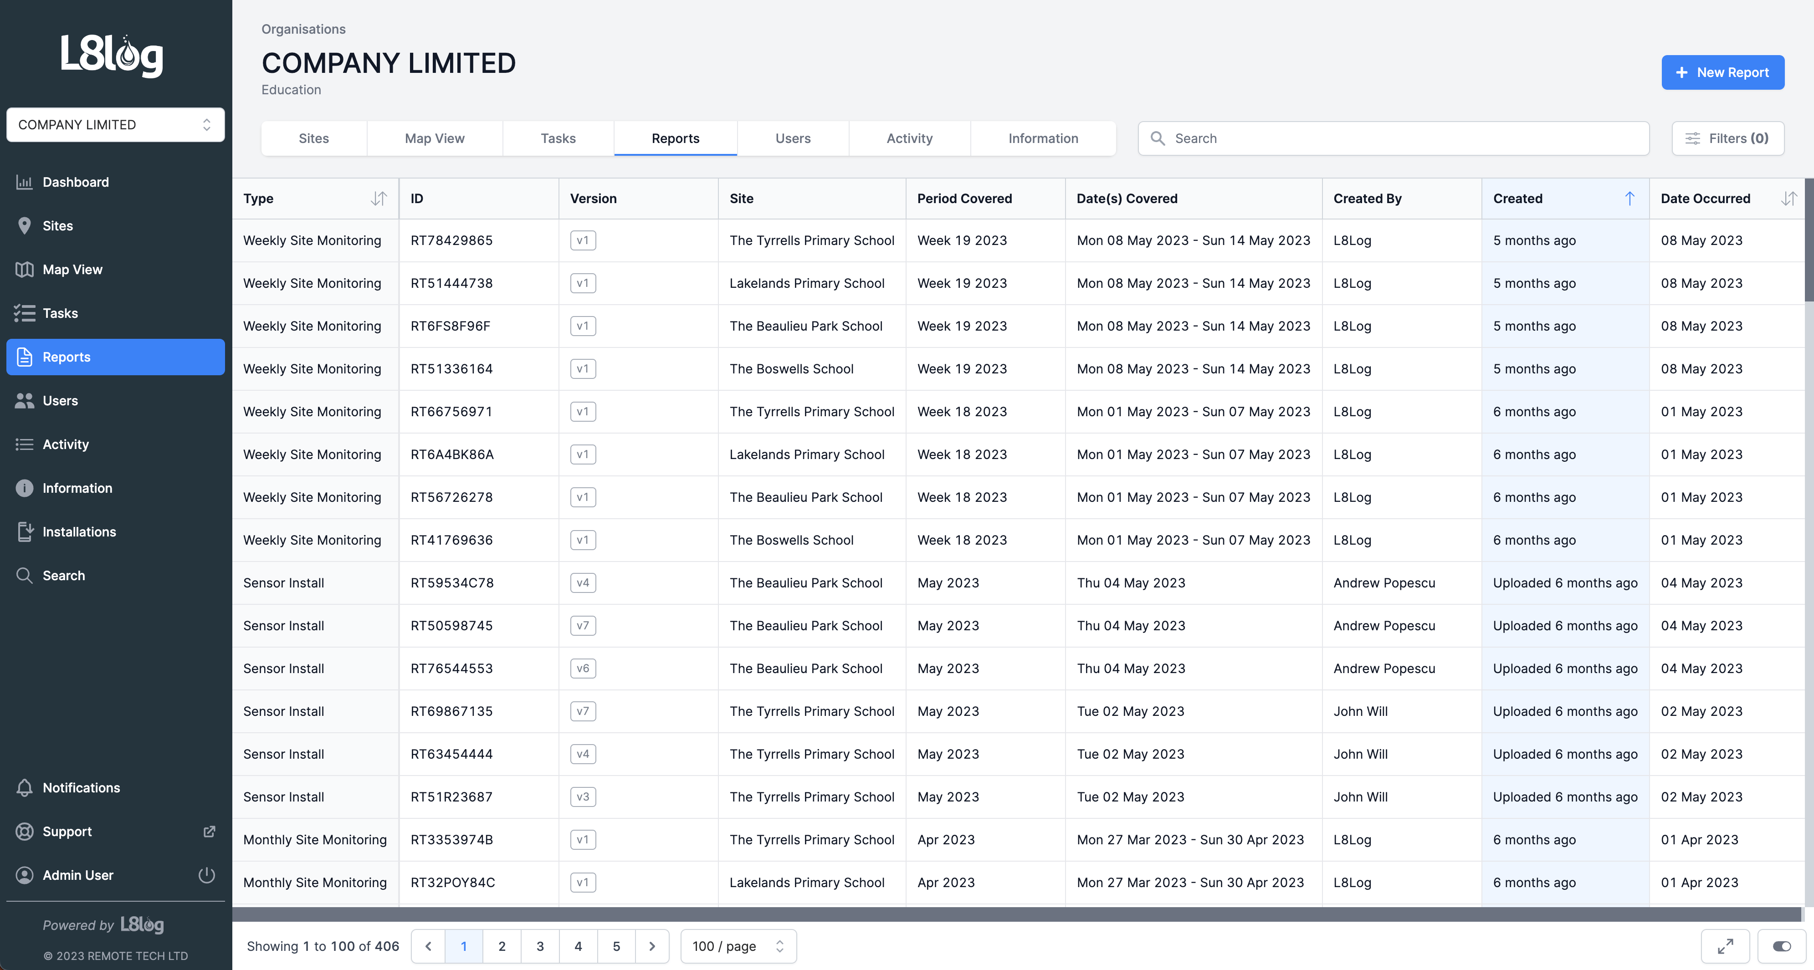Click report ID RT32POY84C
The image size is (1814, 970).
pos(453,883)
